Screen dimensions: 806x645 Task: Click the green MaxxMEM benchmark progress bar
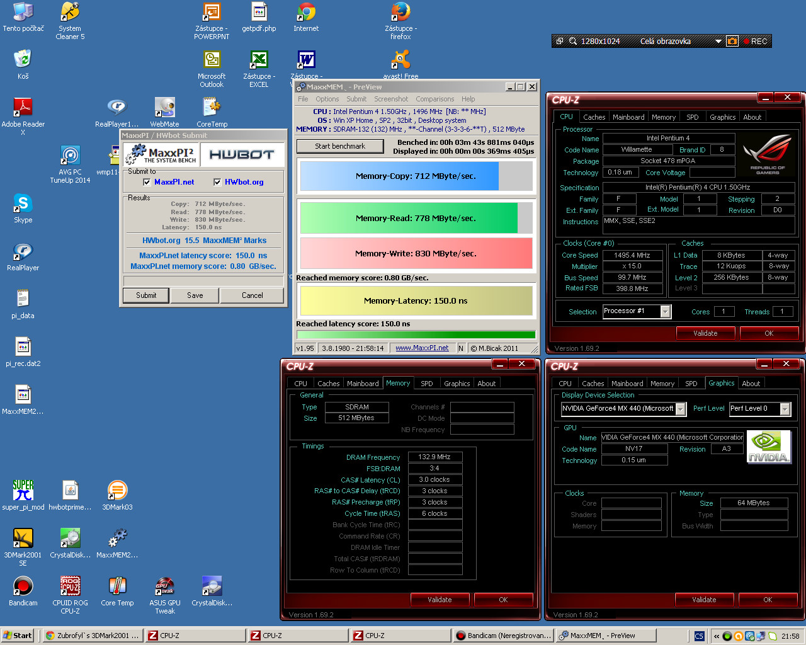coord(416,334)
